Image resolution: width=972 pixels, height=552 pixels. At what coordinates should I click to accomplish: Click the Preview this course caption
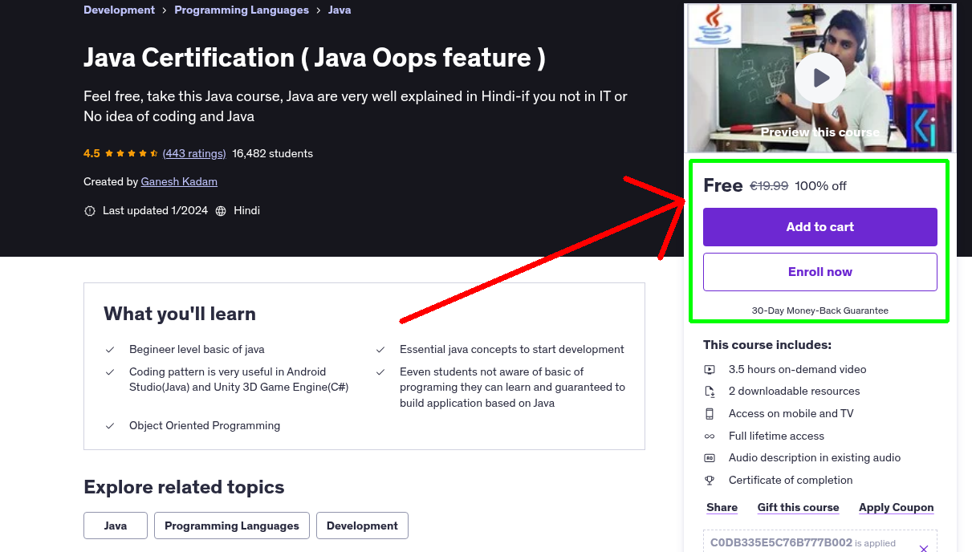tap(820, 132)
